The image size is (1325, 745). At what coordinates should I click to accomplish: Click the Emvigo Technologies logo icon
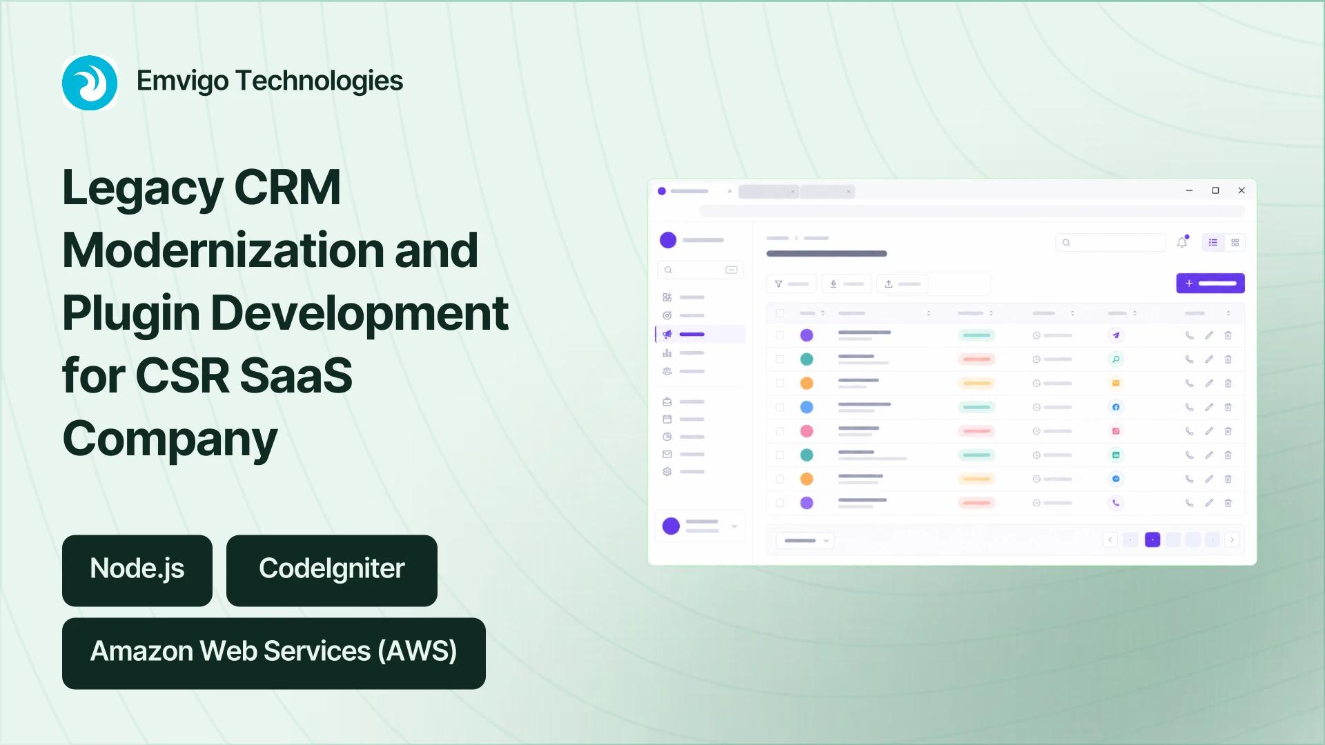click(x=90, y=83)
